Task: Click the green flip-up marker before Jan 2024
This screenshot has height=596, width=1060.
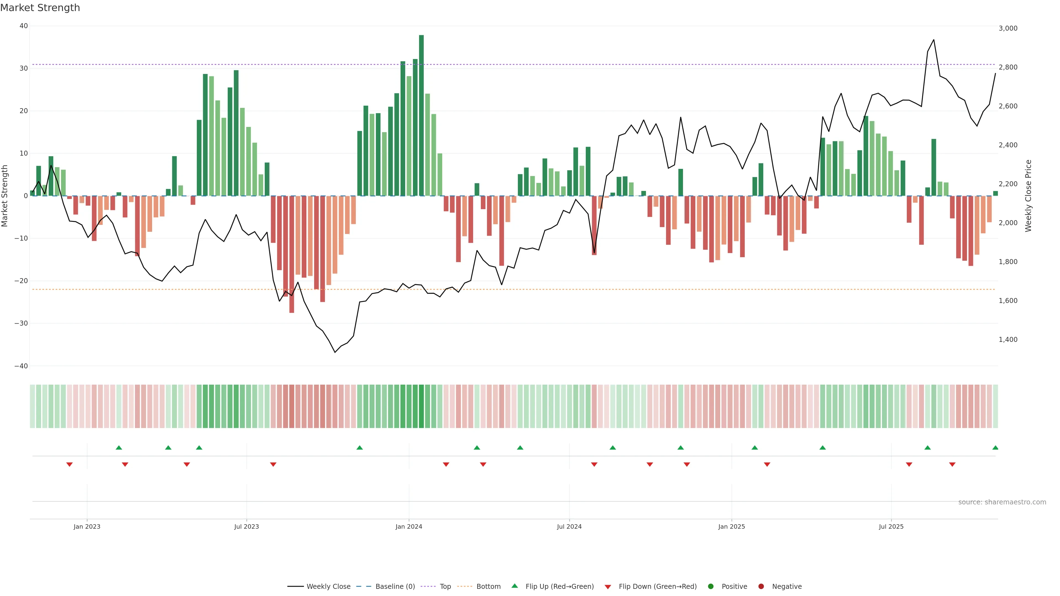Action: tap(360, 448)
